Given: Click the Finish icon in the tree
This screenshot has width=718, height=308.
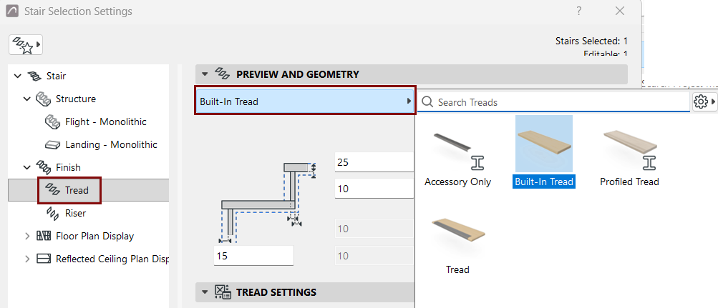Looking at the screenshot, I should 43,167.
